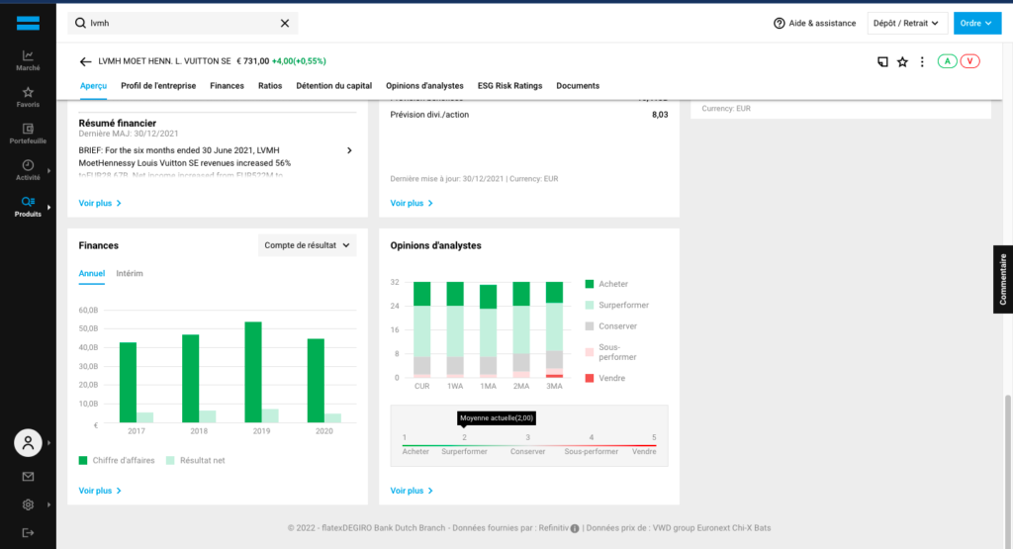Screen dimensions: 1013x549
Task: Expand the profile submenu arrow
Action: click(49, 443)
